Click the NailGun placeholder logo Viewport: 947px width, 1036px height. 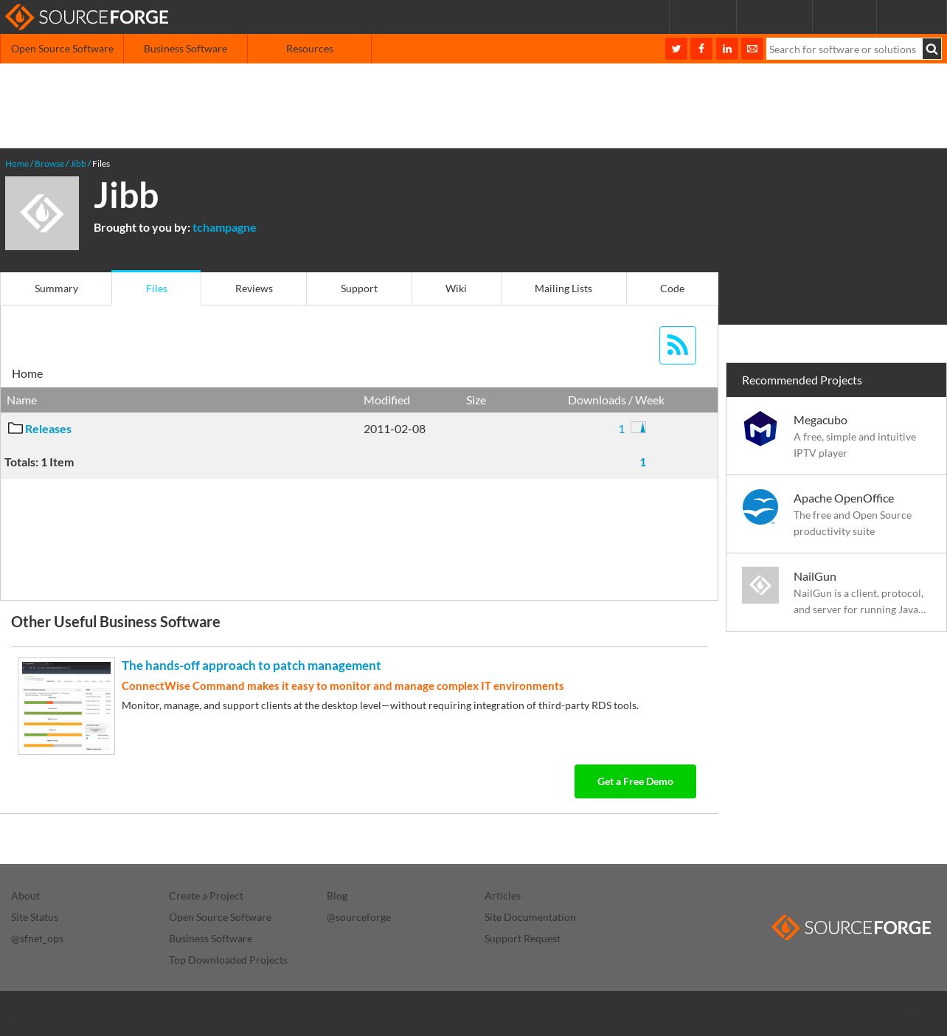(x=760, y=585)
